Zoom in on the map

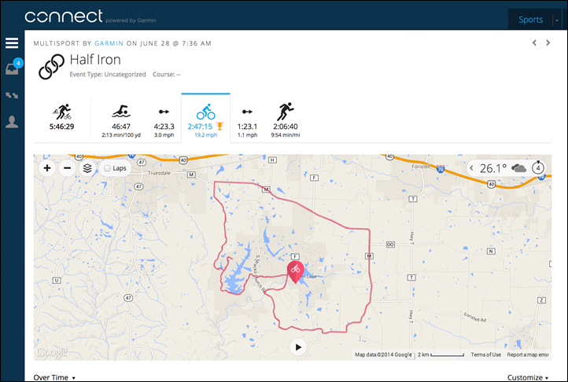pos(47,168)
